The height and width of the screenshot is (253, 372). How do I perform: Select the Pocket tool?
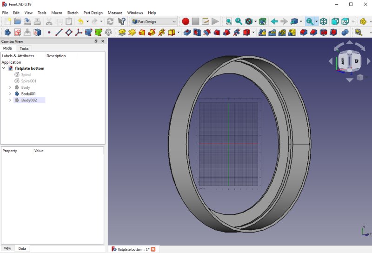[x=187, y=32]
